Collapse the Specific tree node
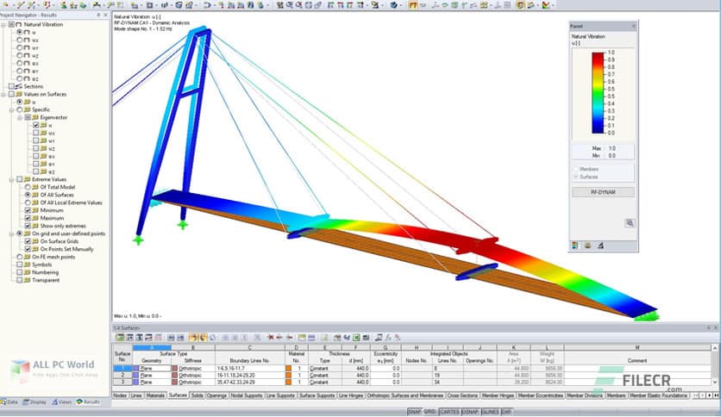Screen dimensions: 721x417 [12, 109]
